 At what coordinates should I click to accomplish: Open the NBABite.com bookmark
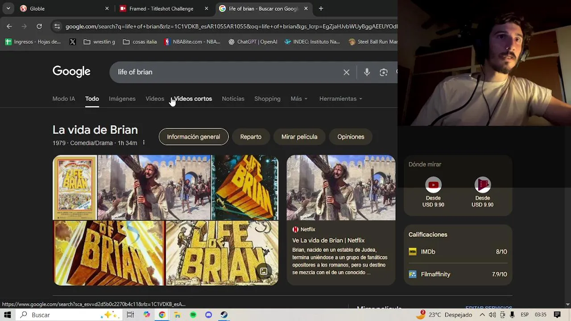[192, 42]
